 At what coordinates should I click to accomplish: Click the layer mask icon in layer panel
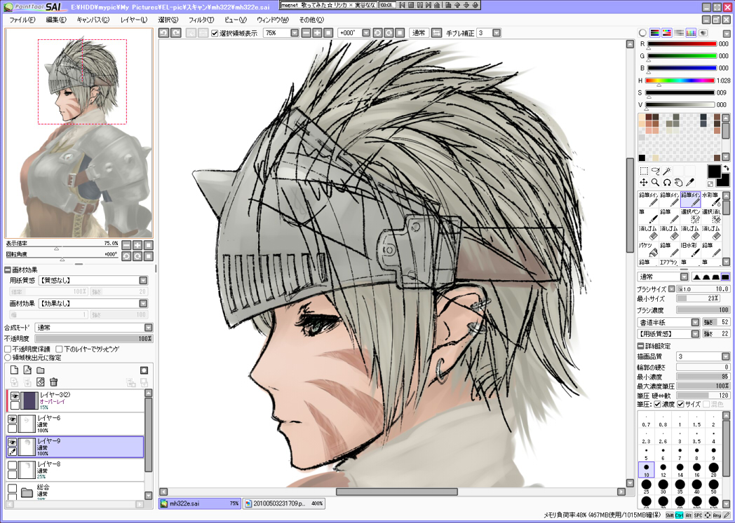(x=144, y=370)
